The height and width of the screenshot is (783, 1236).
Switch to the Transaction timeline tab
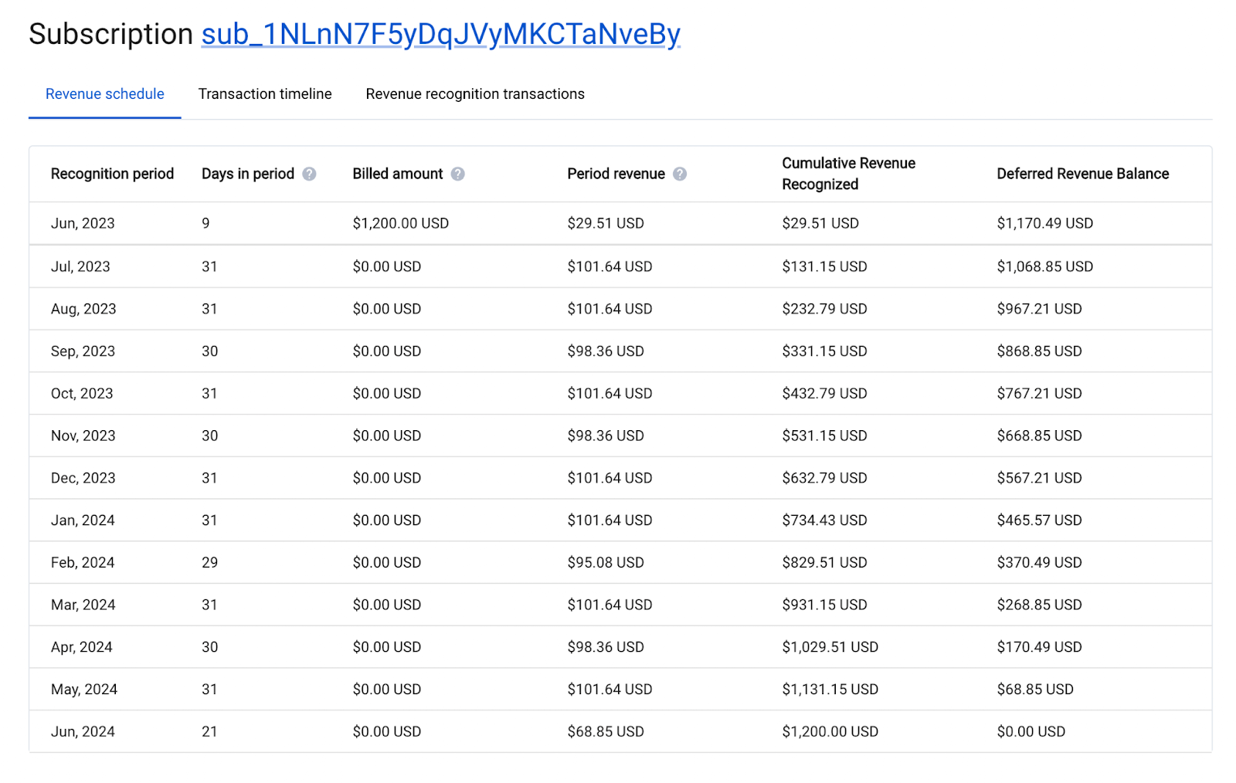(x=265, y=93)
